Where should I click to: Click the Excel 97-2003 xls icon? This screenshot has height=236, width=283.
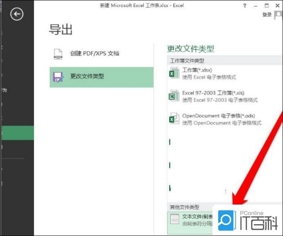click(174, 96)
